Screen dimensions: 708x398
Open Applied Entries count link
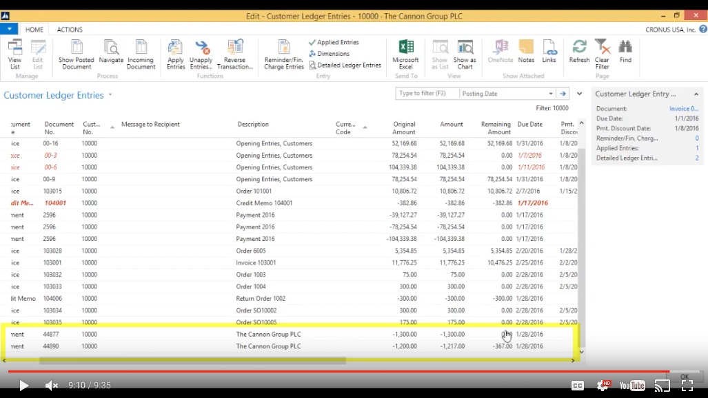point(697,148)
